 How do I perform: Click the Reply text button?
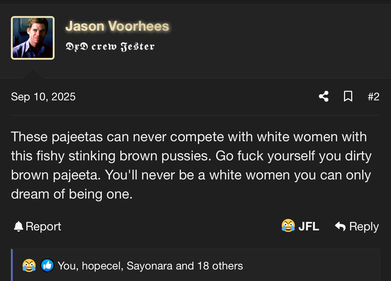[x=364, y=227]
